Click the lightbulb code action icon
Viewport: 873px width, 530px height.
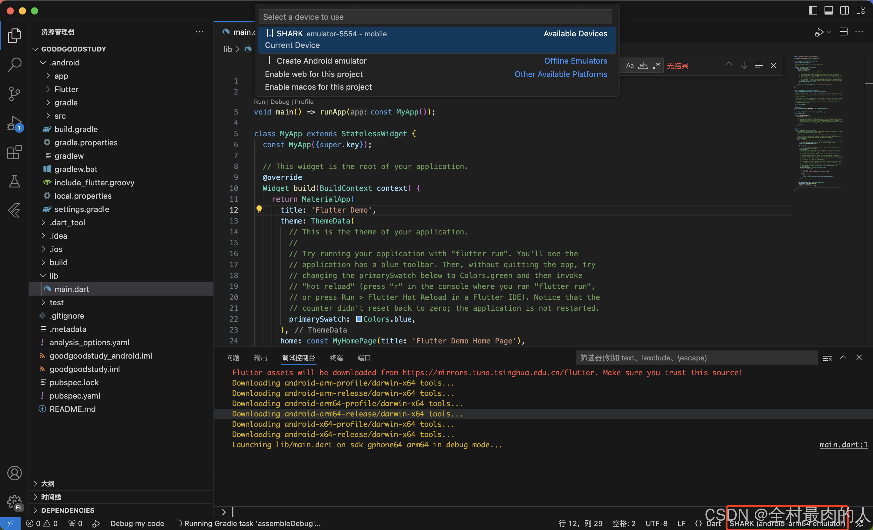[x=259, y=210]
